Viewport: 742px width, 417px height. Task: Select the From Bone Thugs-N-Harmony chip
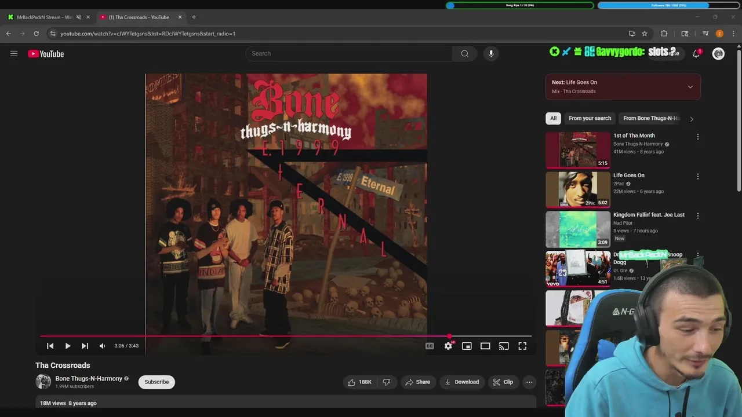point(651,118)
